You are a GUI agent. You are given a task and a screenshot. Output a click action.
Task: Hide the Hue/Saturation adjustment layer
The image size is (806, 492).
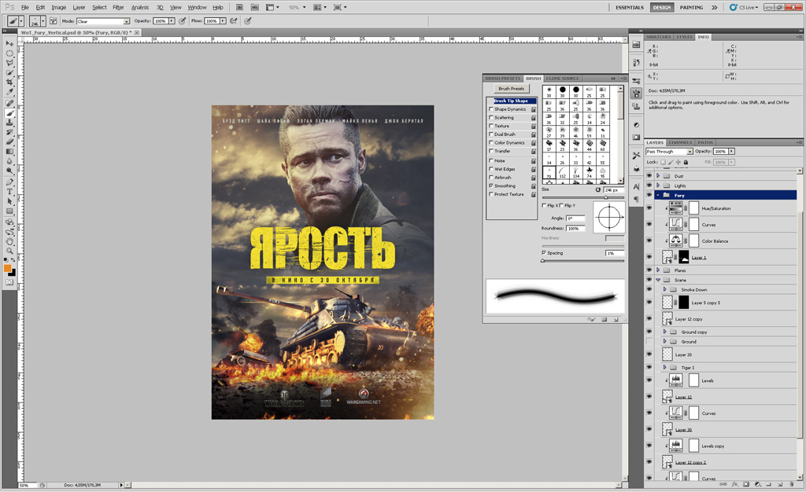point(649,208)
